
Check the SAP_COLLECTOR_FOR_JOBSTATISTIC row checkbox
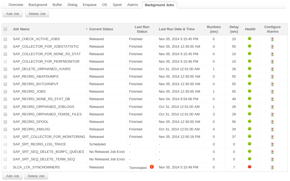pos(5,47)
